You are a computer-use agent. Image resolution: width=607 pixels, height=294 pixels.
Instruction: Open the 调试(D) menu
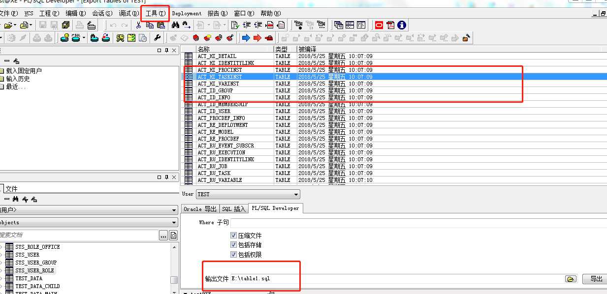pos(129,13)
